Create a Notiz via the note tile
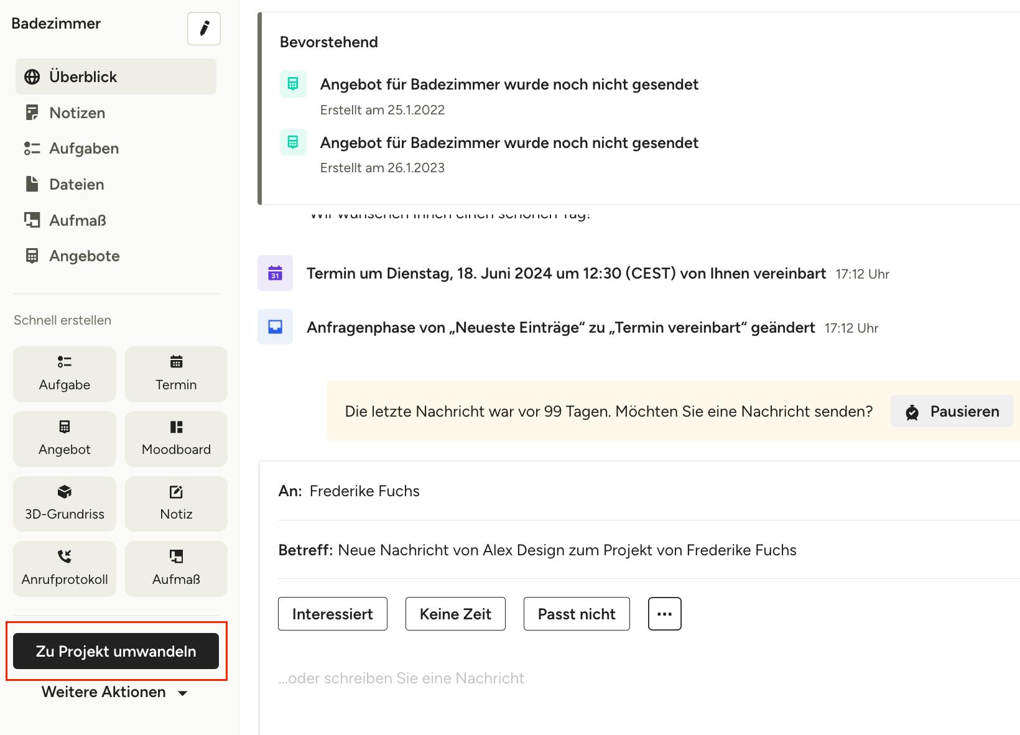 (x=176, y=504)
